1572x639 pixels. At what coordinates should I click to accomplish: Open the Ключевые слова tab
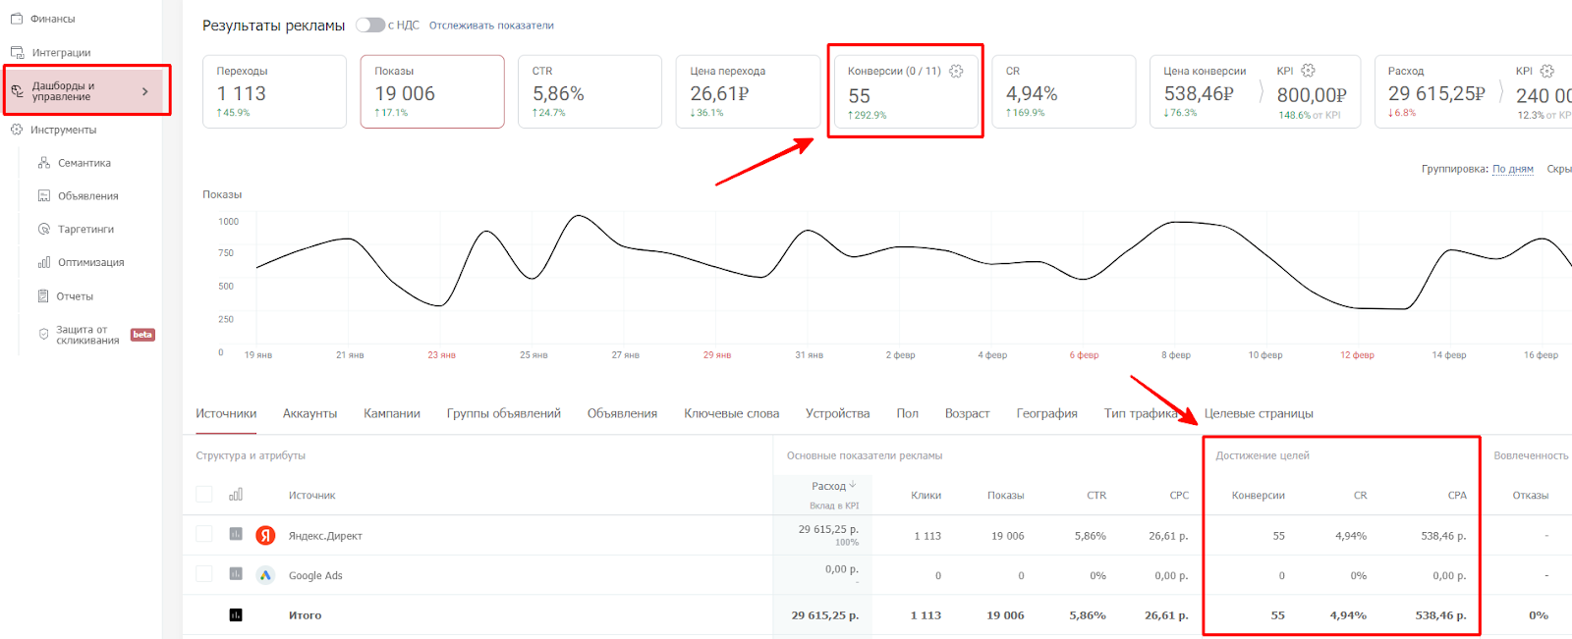tap(731, 413)
